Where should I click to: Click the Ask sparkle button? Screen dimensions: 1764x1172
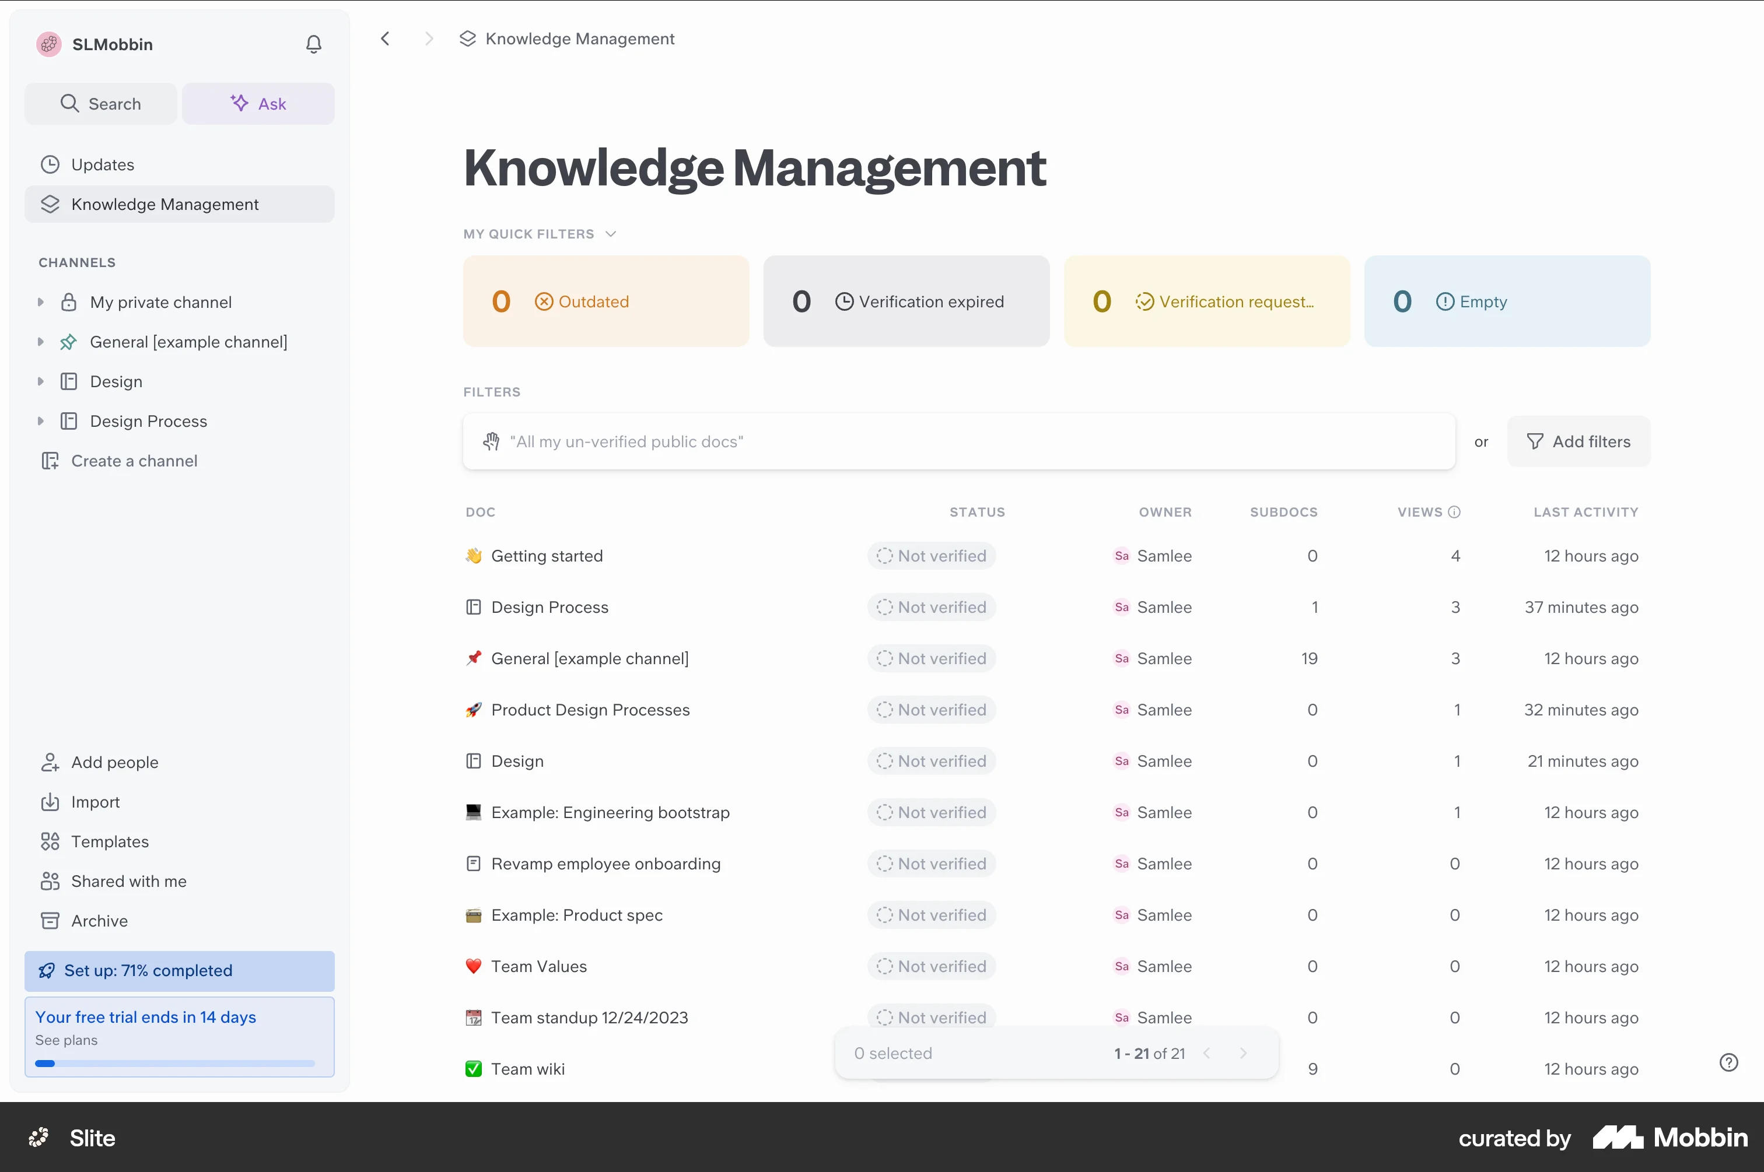258,104
